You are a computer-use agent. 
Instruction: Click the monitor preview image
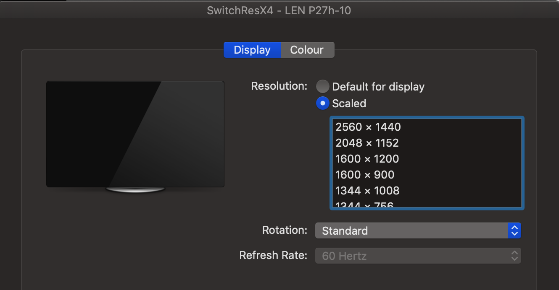(135, 137)
